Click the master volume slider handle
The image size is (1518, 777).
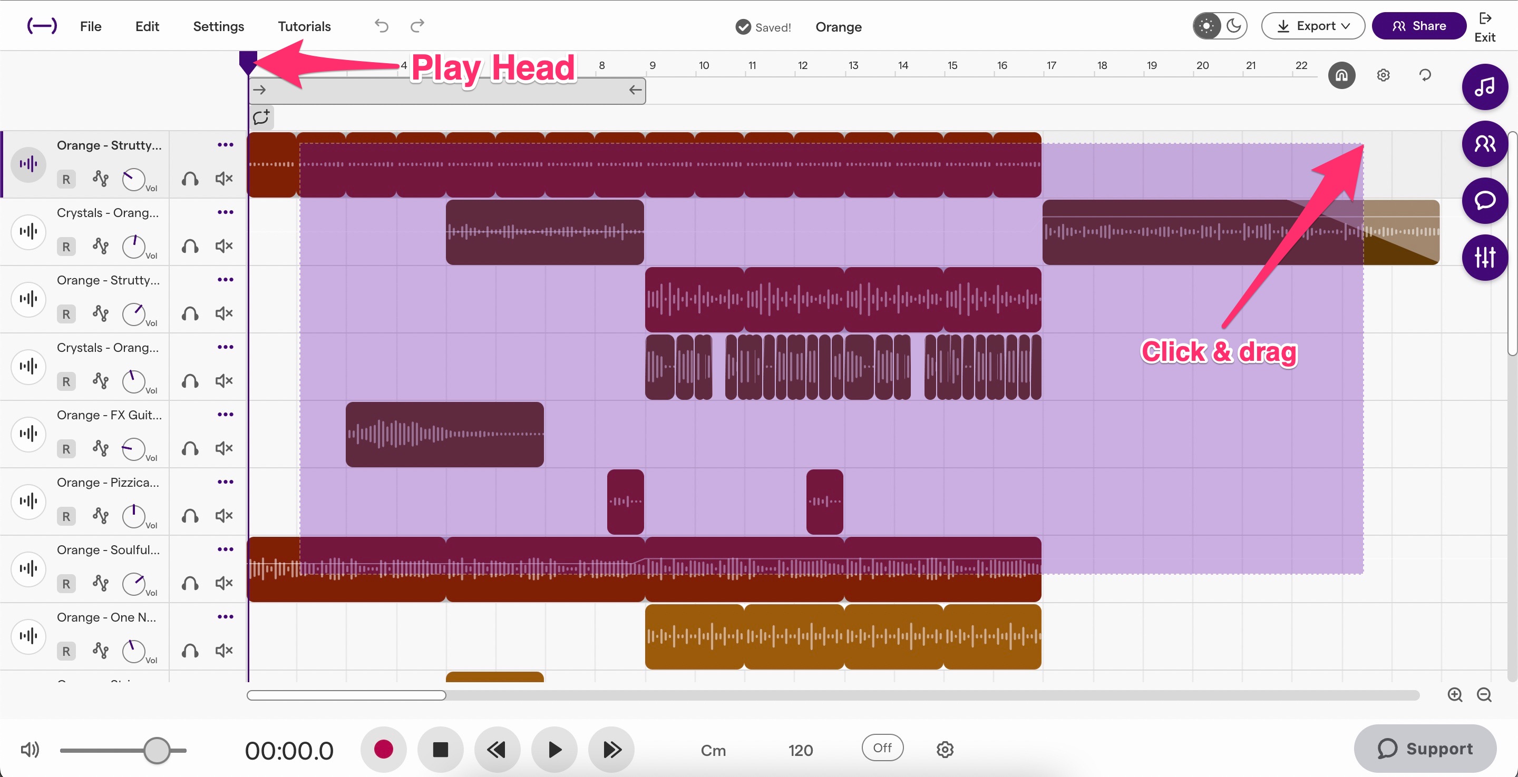[x=157, y=750]
